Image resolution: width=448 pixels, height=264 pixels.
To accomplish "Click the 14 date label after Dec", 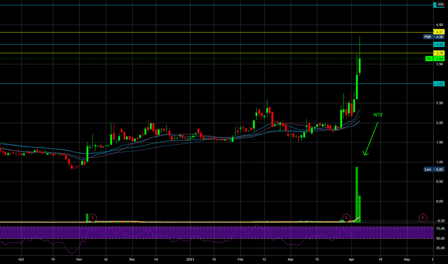I will 156,259.
